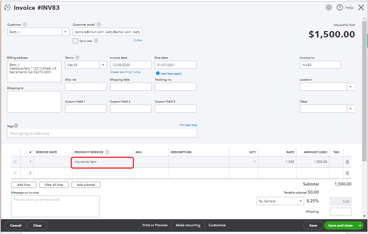The image size is (368, 234).
Task: Open the Net 30 Terms dropdown
Action: 103,65
